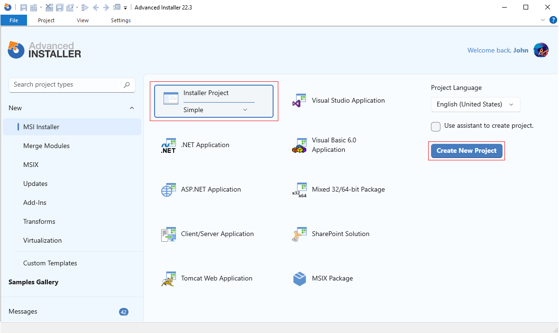Select the Installer Project label
The height and width of the screenshot is (333, 559).
pyautogui.click(x=206, y=93)
